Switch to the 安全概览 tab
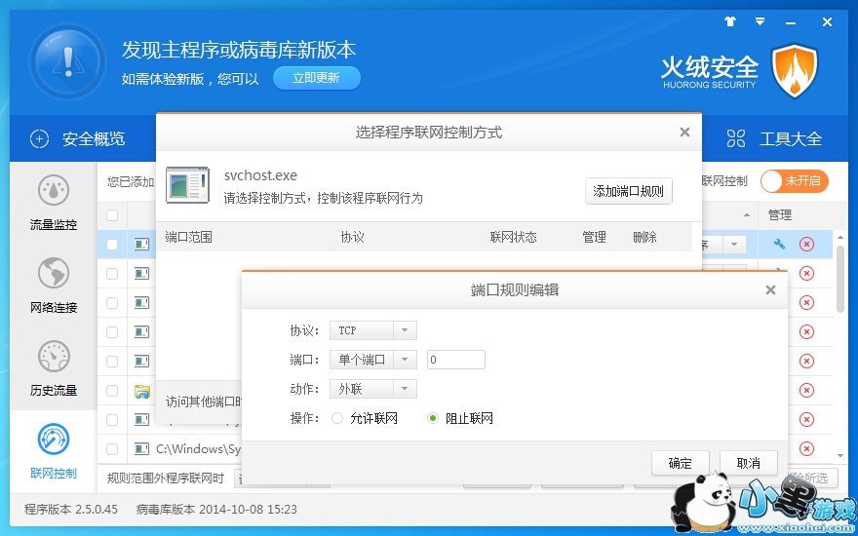This screenshot has width=858, height=536. pos(78,139)
